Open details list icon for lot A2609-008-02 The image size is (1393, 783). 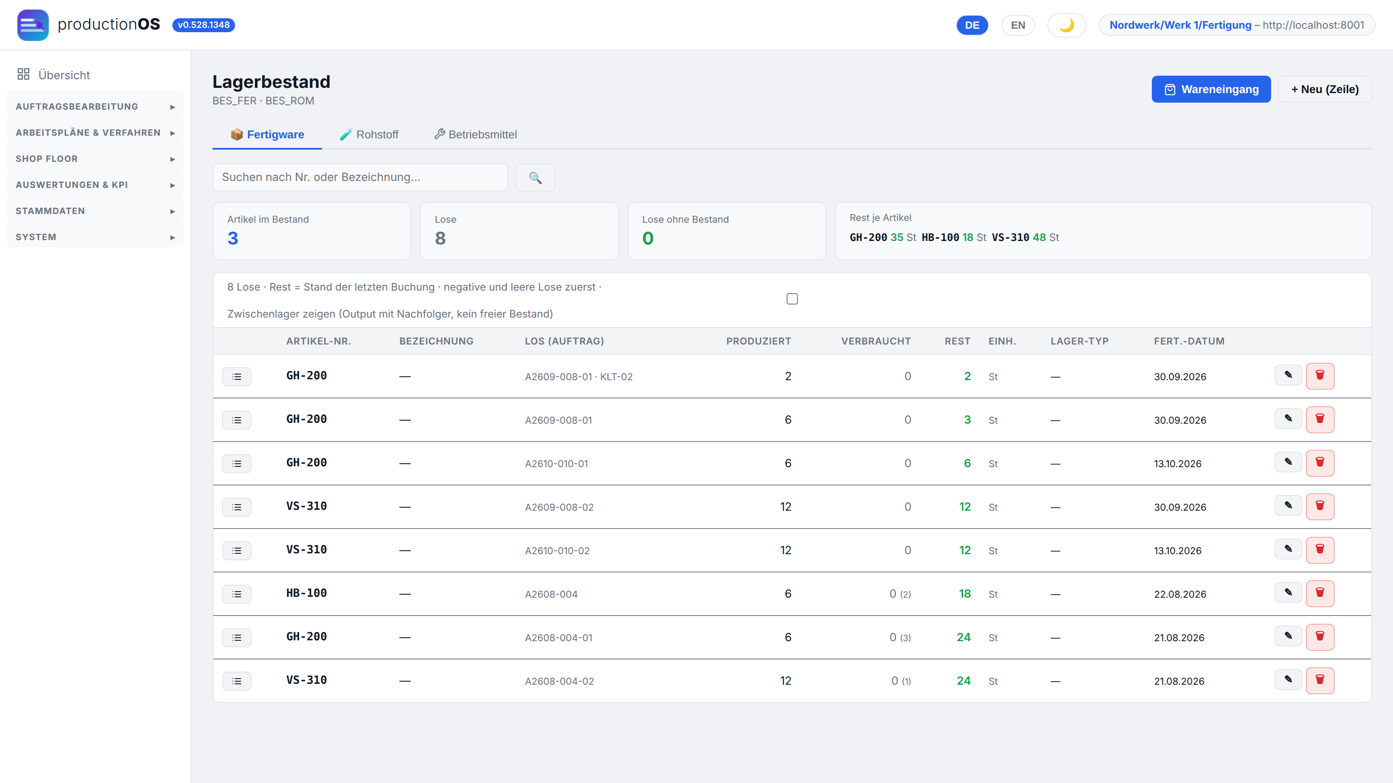(x=236, y=507)
